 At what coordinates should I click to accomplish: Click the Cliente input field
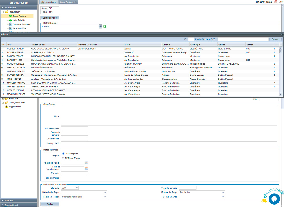(75, 26)
